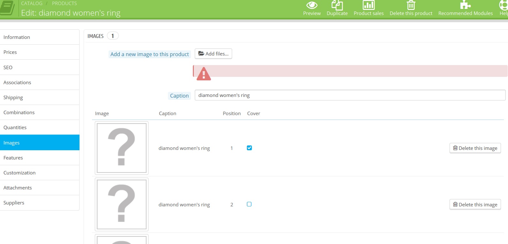
Task: Open the Help lifebuoy icon
Action: (x=504, y=5)
